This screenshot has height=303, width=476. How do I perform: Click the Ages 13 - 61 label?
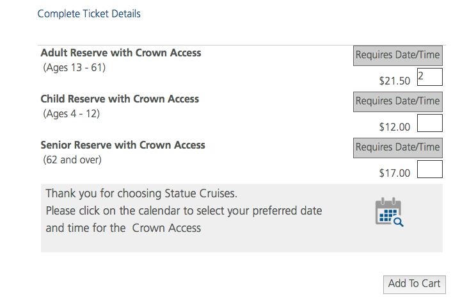coord(74,67)
